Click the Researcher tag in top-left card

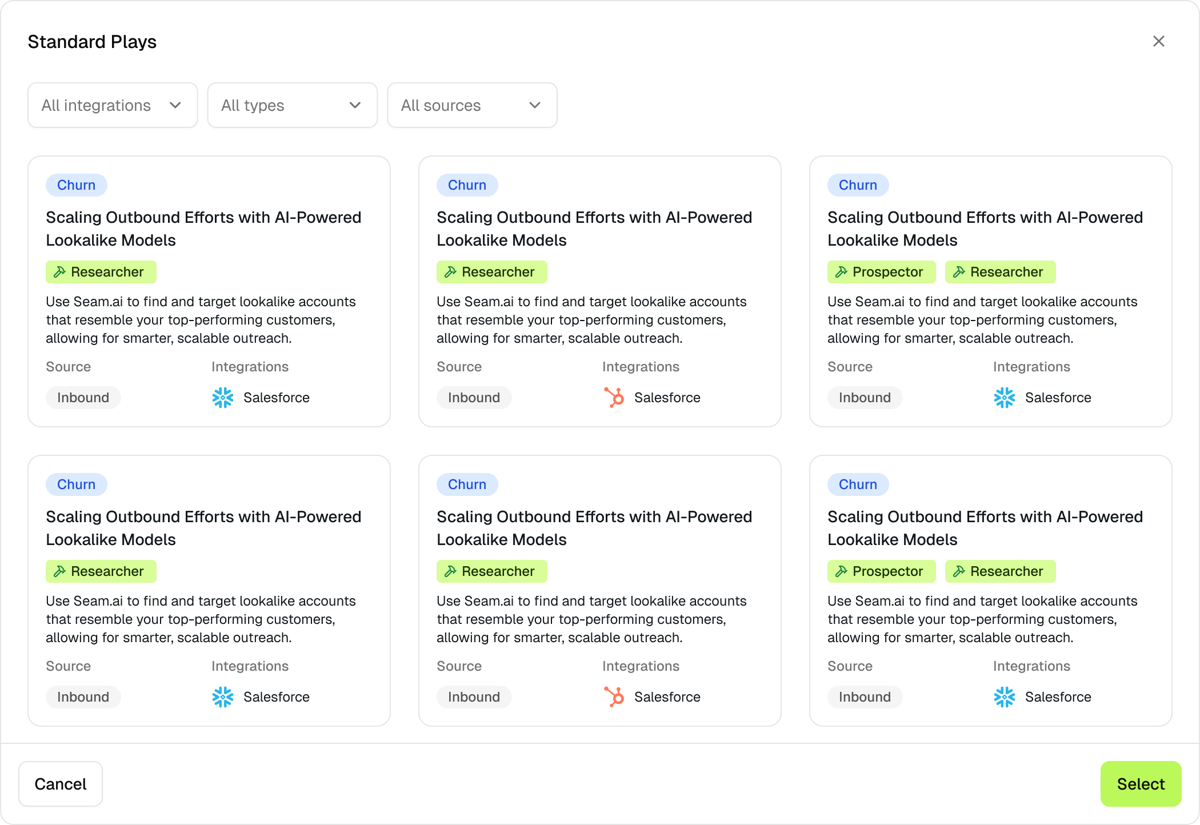101,272
